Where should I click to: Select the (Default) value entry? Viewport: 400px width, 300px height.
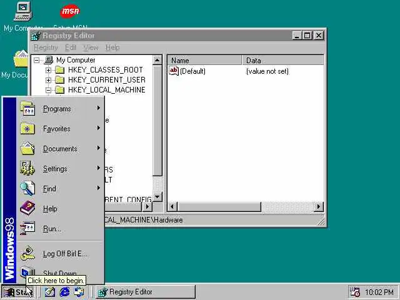pyautogui.click(x=192, y=71)
